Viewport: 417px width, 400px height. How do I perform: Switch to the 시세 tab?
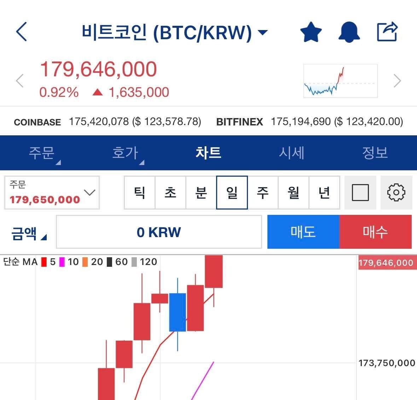[x=292, y=153]
